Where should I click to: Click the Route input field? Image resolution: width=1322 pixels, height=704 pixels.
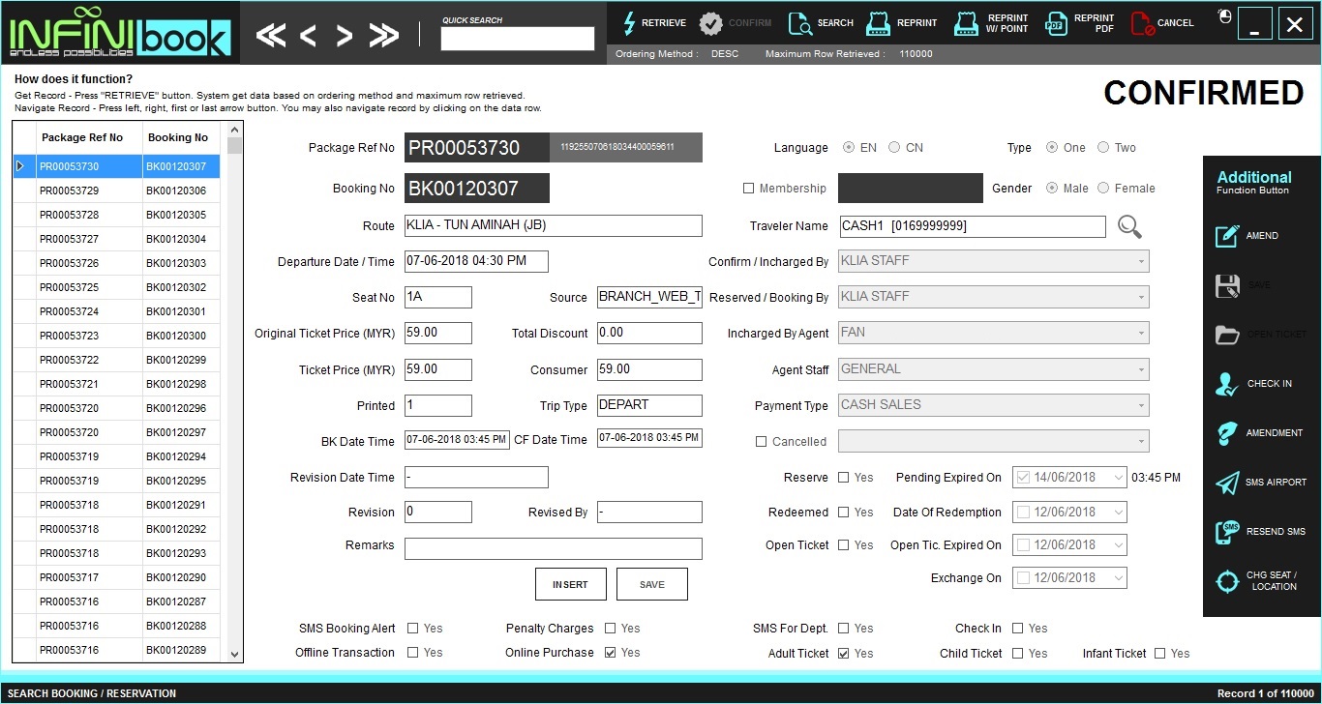[553, 226]
